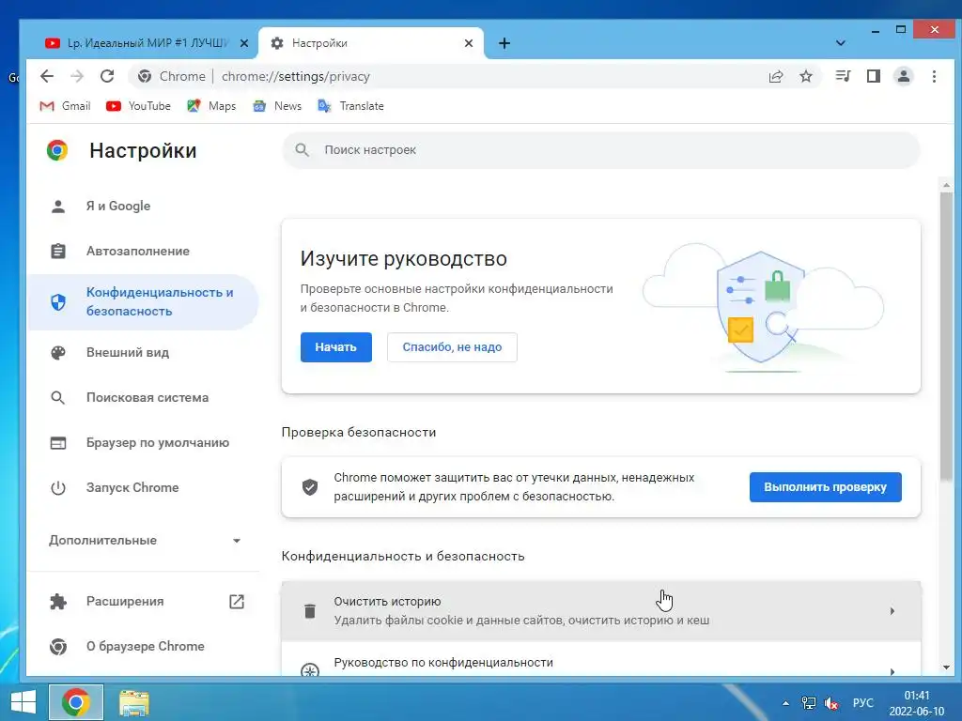Open the Gmail bookmark
Viewport: 962px width, 721px height.
click(65, 106)
